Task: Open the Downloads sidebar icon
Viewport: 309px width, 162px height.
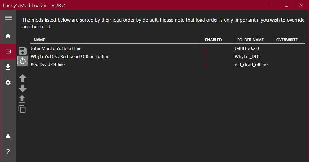Action: (x=8, y=67)
